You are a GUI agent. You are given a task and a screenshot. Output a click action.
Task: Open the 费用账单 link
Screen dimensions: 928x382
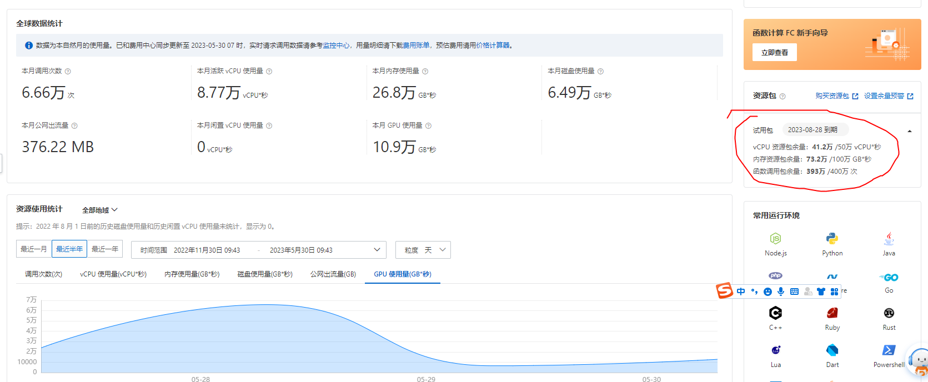click(417, 46)
